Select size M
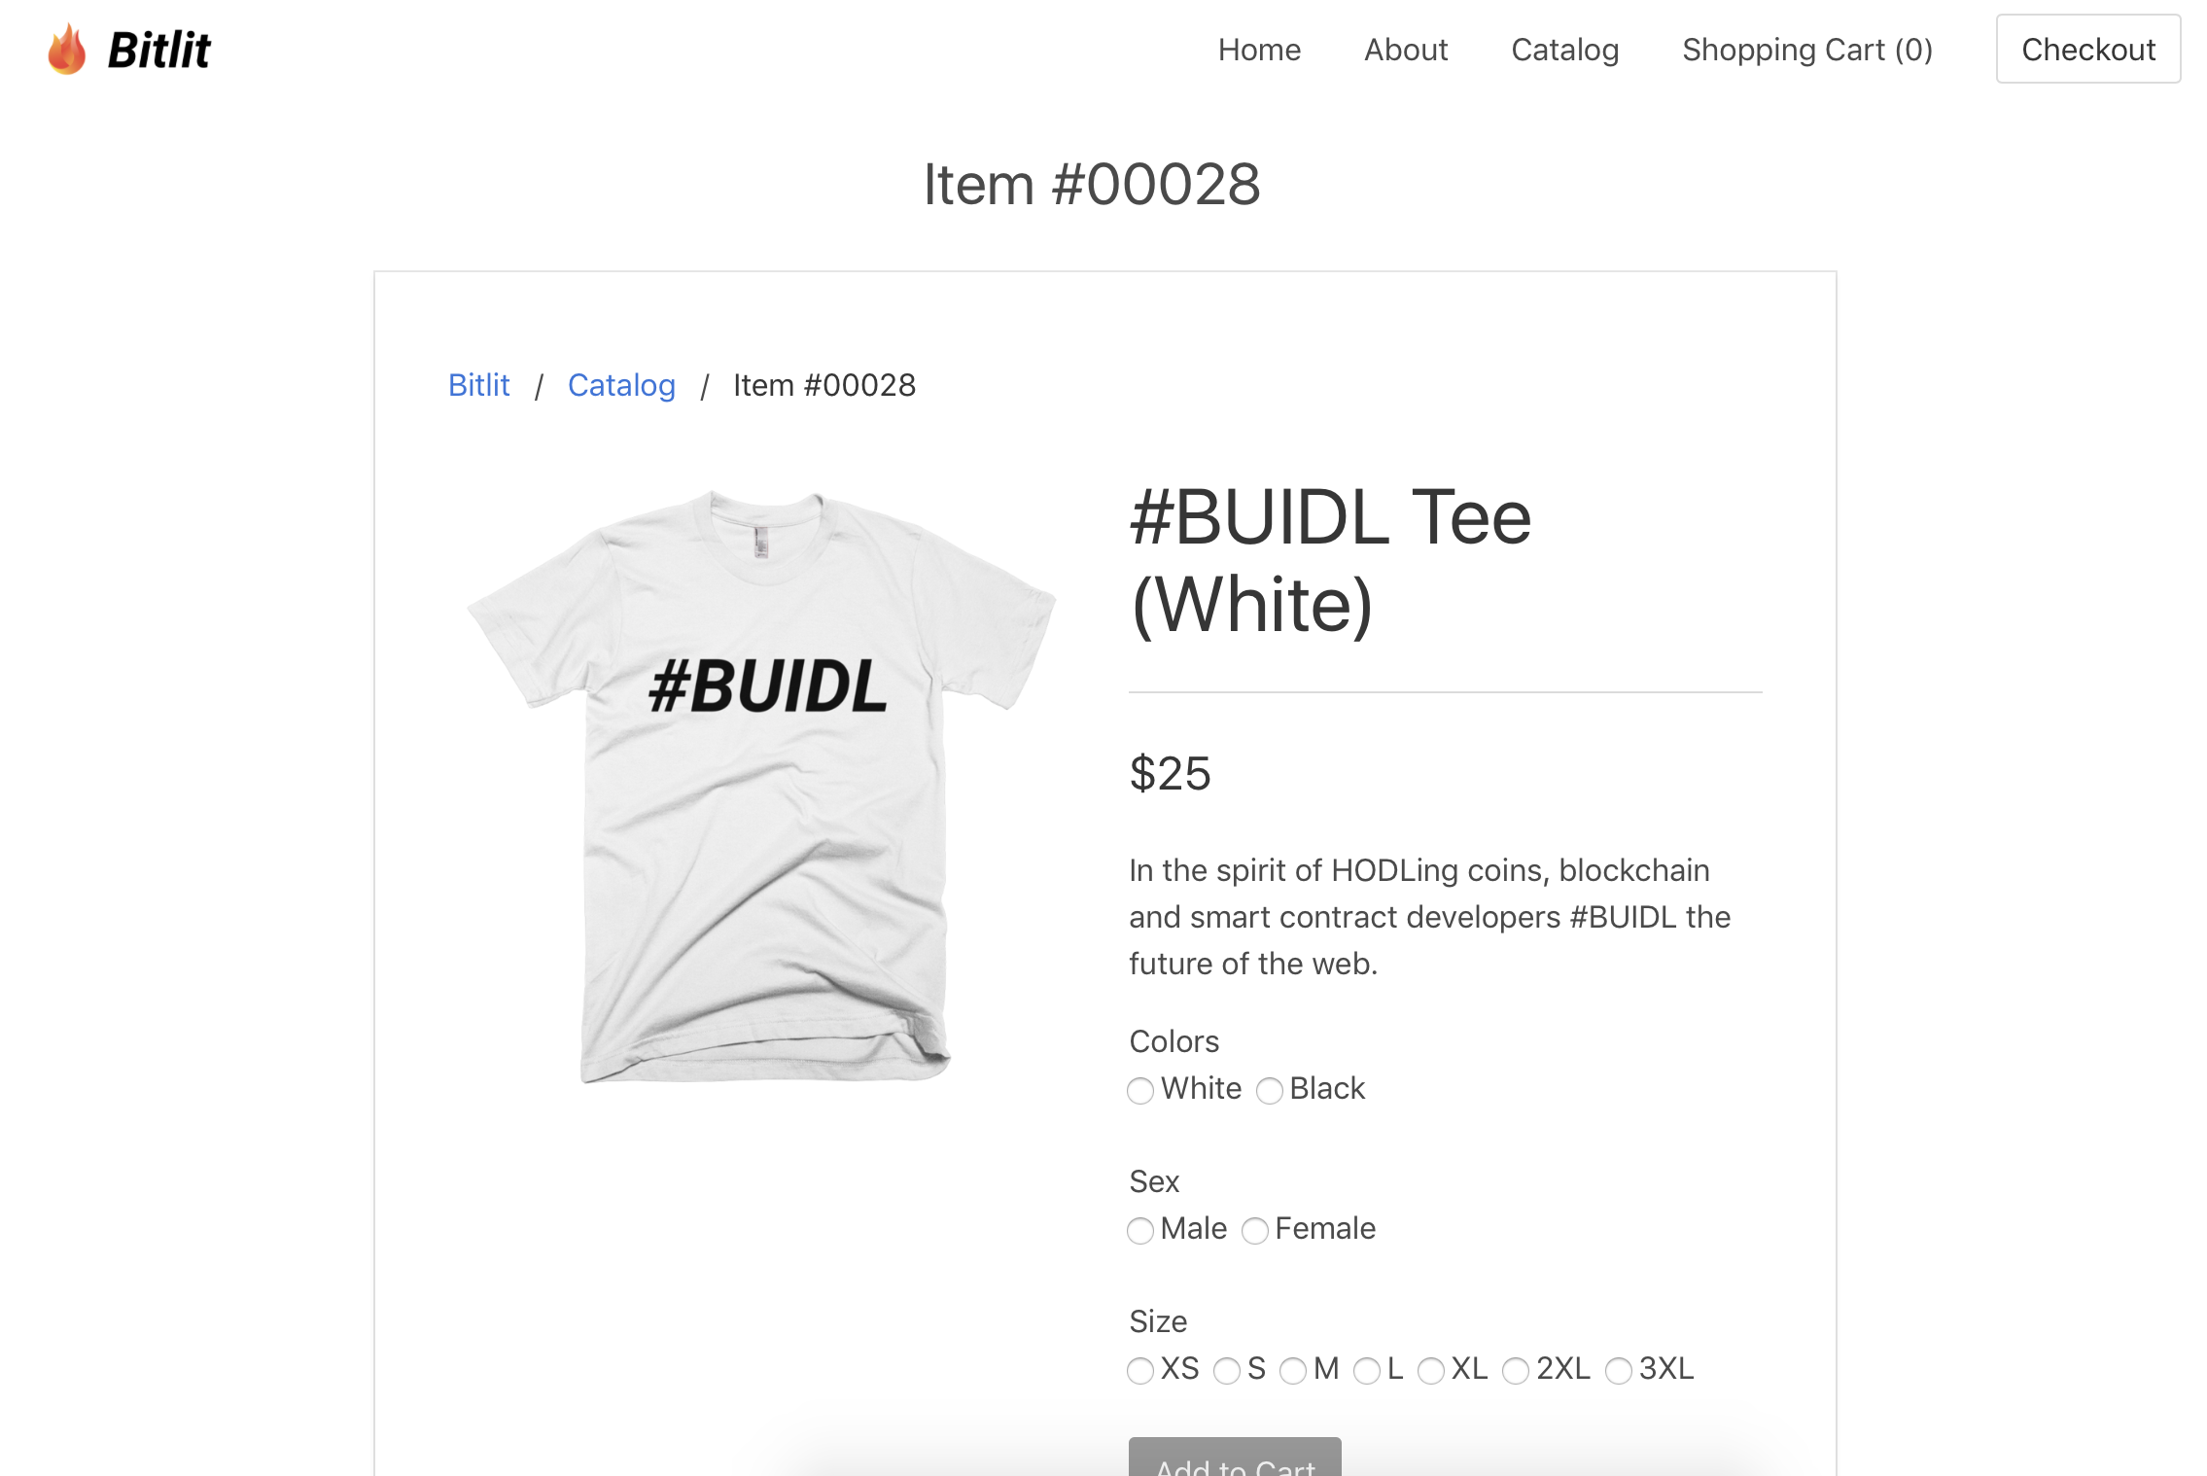The height and width of the screenshot is (1476, 2207). 1293,1372
